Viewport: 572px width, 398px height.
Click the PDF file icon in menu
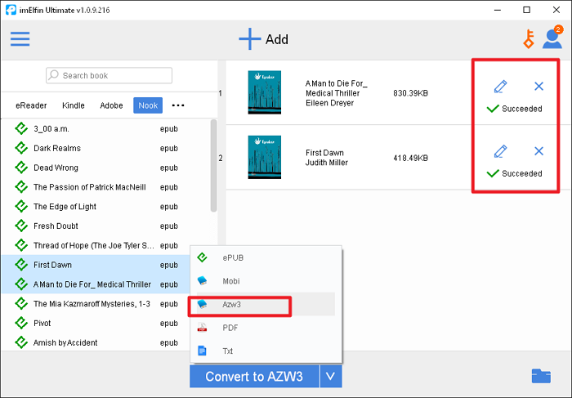pos(202,328)
